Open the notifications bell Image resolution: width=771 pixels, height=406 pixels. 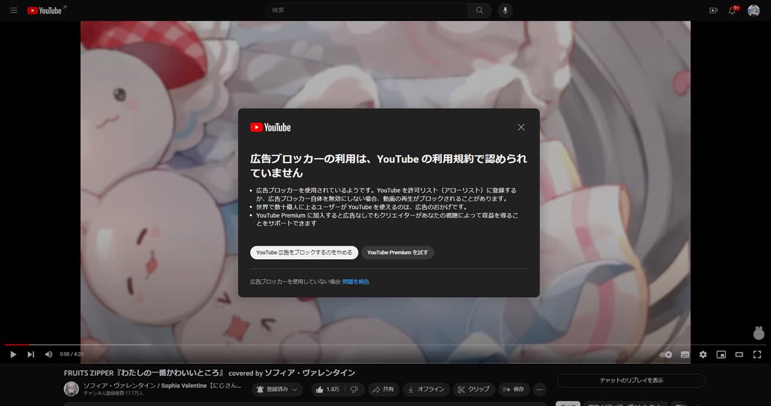[732, 10]
